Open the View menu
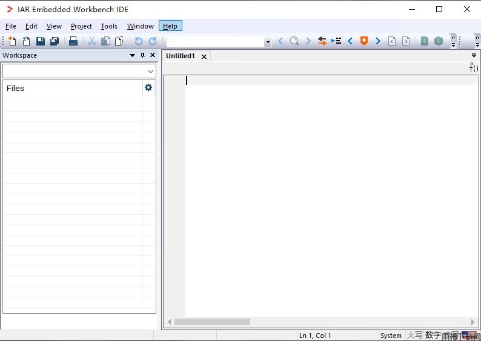This screenshot has width=481, height=341. pyautogui.click(x=54, y=26)
